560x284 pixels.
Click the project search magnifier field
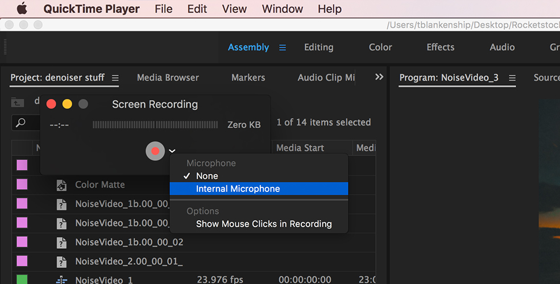point(26,123)
